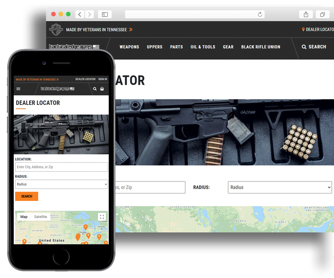The width and height of the screenshot is (334, 278).
Task: Expand the desktop Radius dropdown
Action: coord(280,188)
